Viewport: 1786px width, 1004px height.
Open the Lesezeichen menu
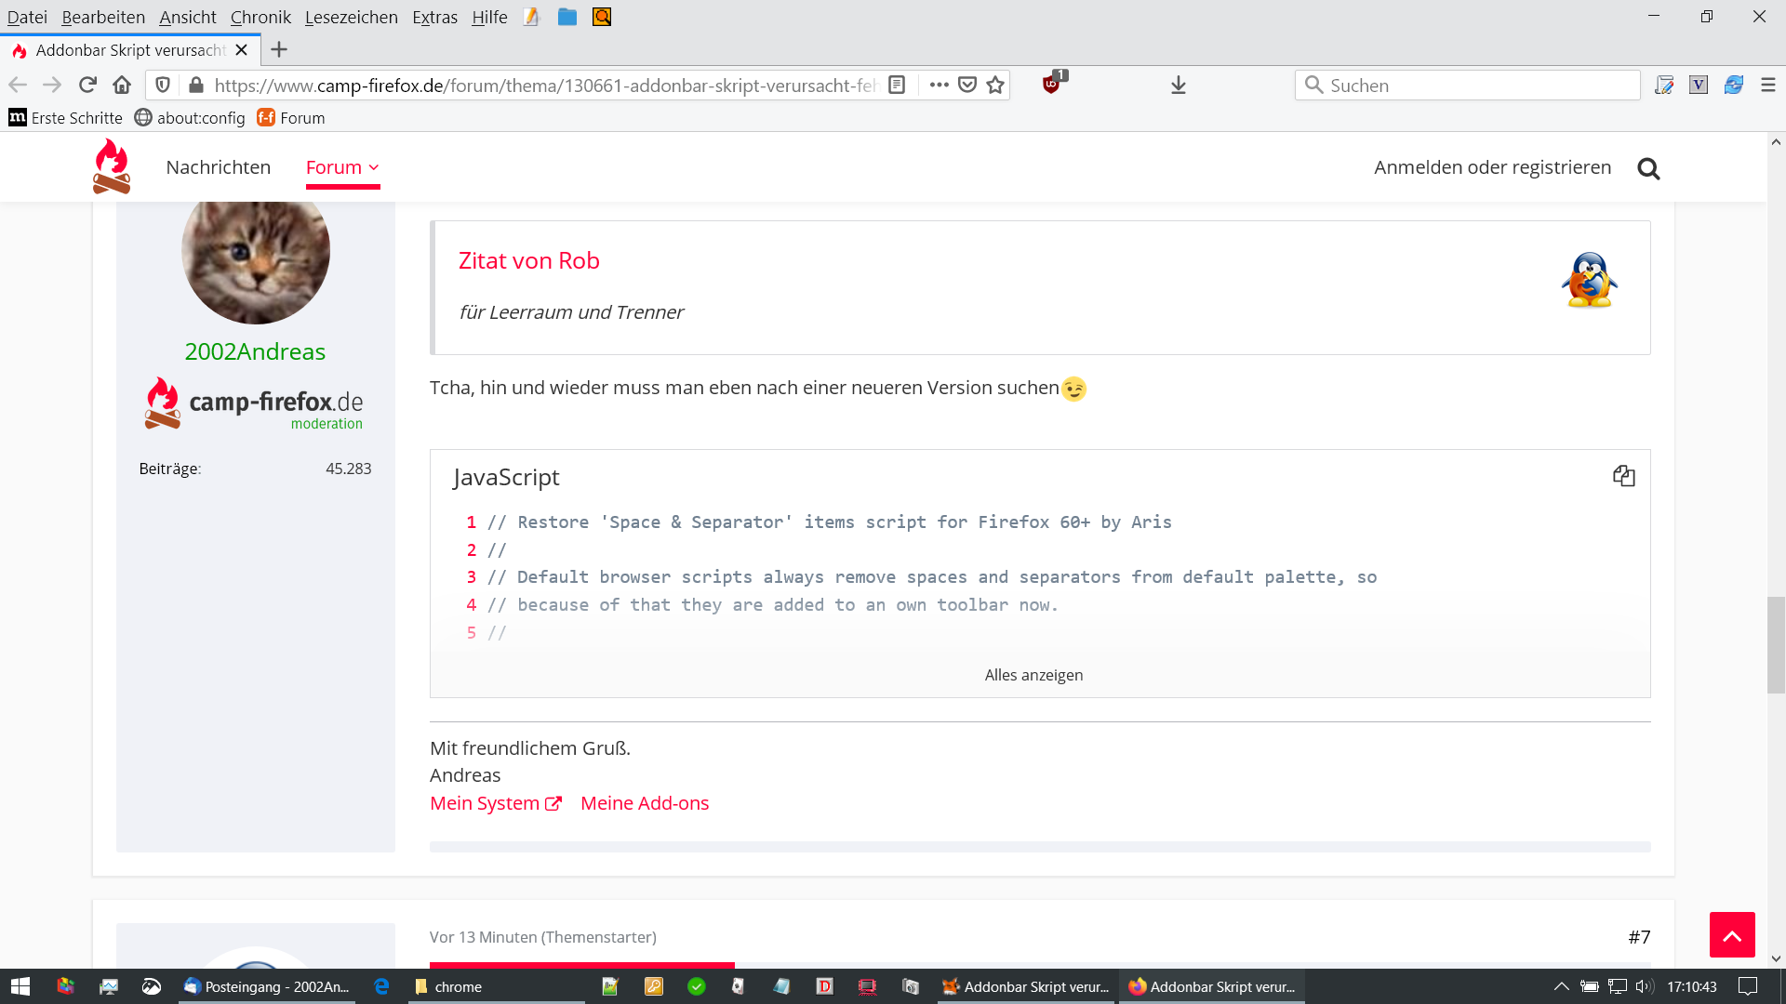click(351, 17)
